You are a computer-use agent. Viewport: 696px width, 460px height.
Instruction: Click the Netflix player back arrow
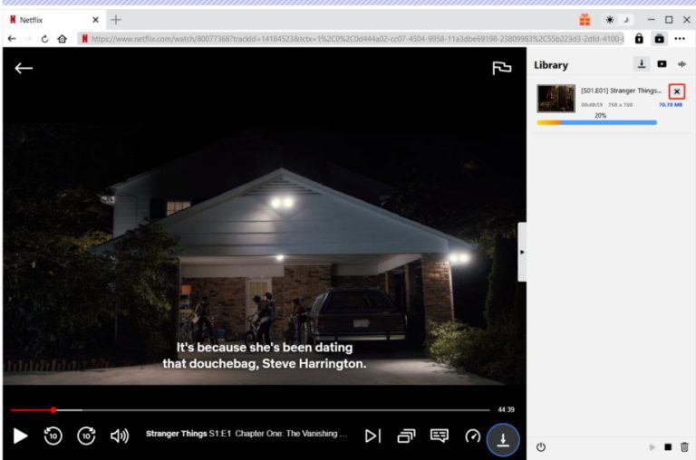coord(24,68)
